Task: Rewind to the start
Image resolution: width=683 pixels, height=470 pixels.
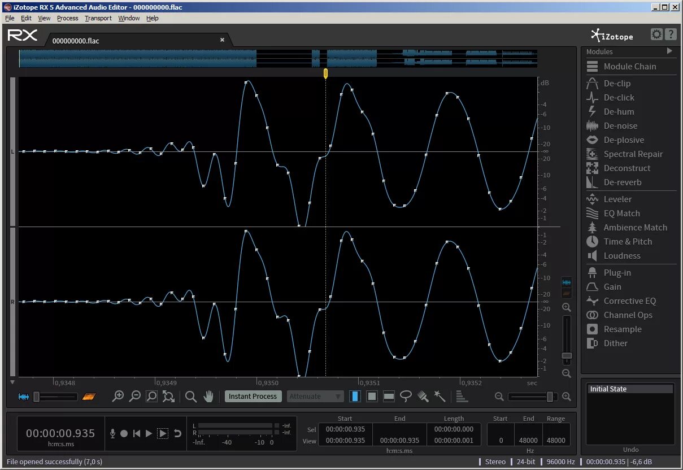Action: click(136, 433)
